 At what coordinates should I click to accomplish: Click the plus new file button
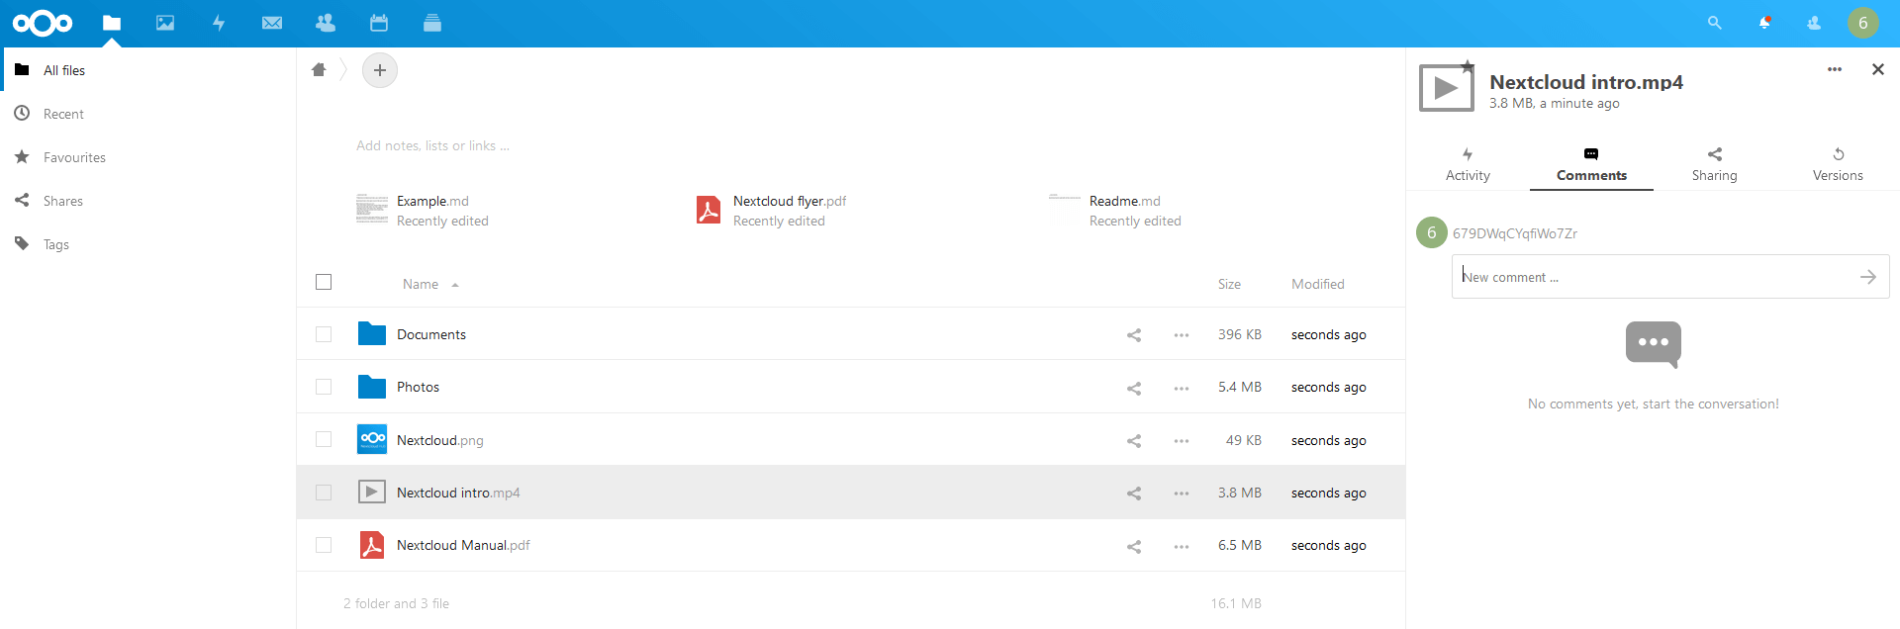tap(380, 70)
